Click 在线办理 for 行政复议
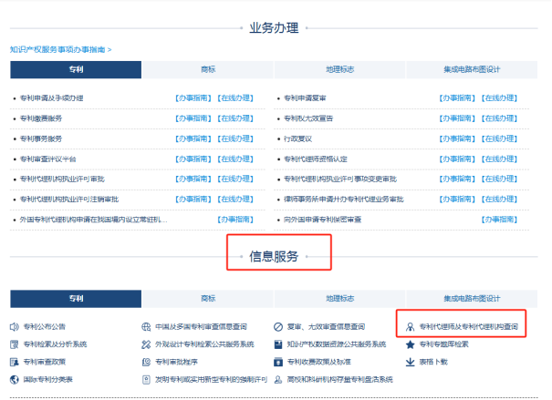552x400 pixels. coord(501,138)
